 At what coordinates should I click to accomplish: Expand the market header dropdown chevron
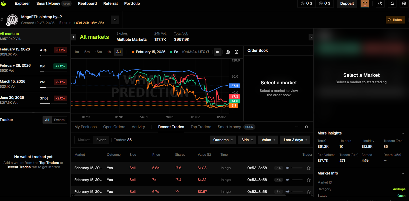coord(115,20)
